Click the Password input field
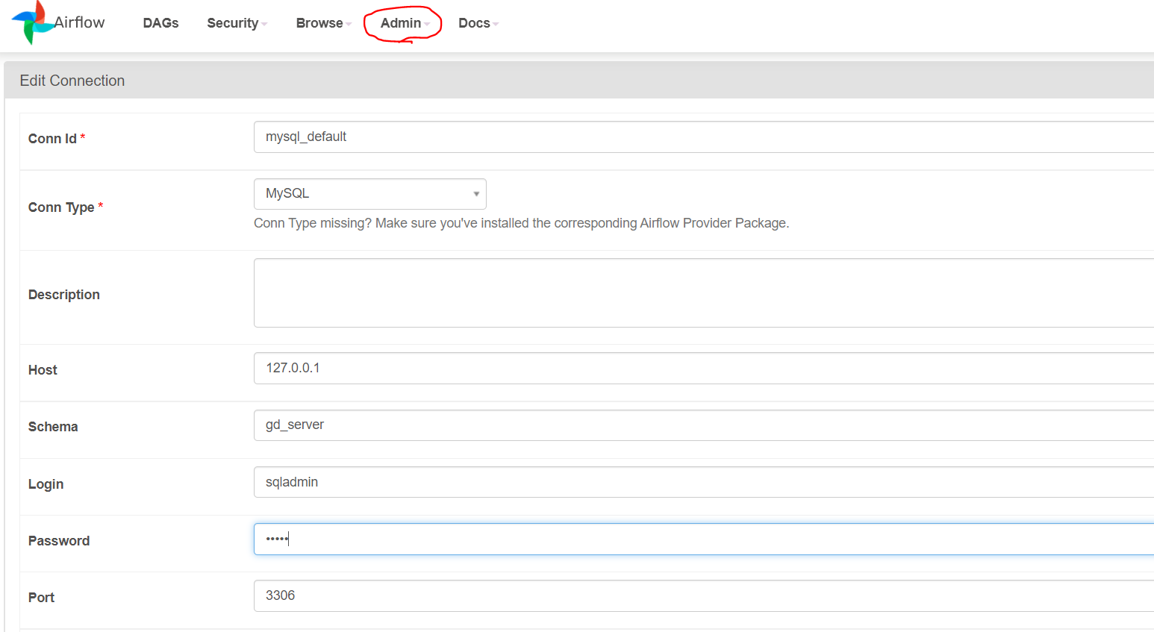Viewport: 1154px width, 632px height. tap(704, 539)
